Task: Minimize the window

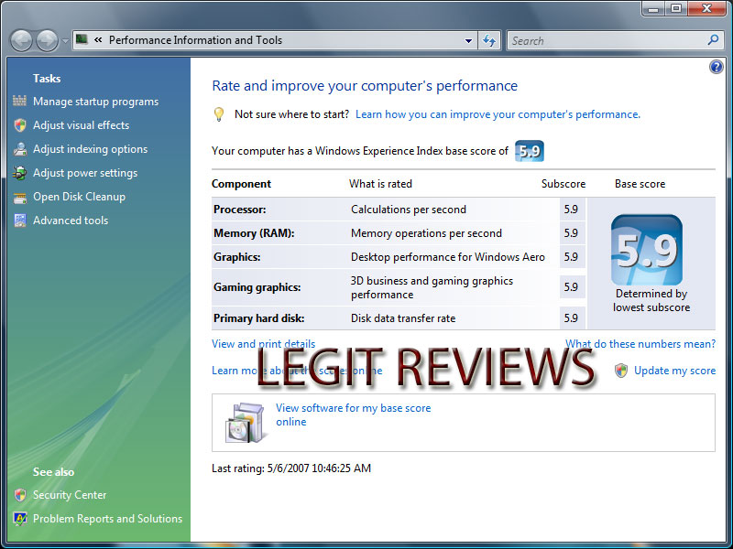Action: point(654,8)
